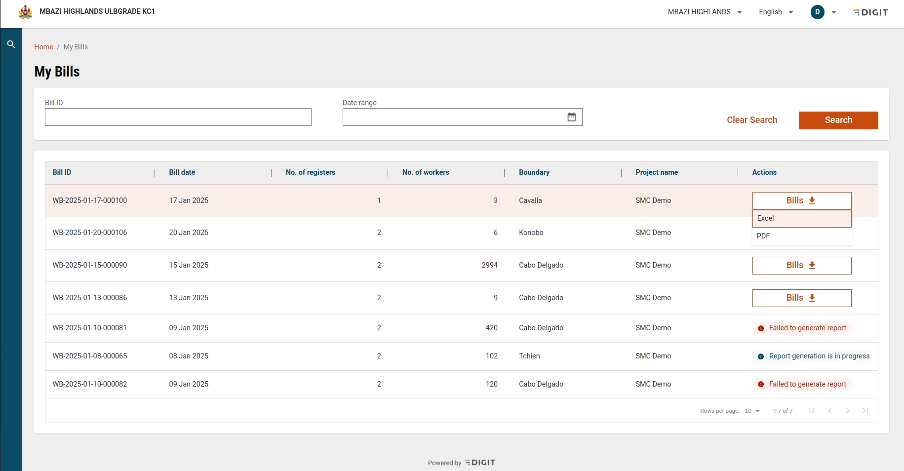Open the calendar picker in Date range
Screen dimensions: 904x471
coord(571,117)
